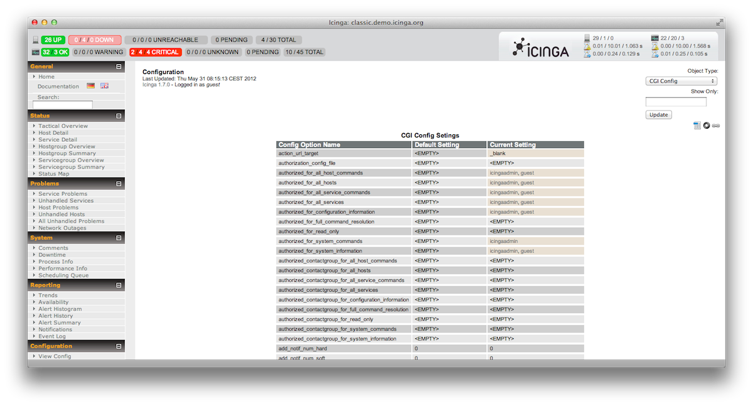Collapse the Problems sidebar section
This screenshot has width=753, height=406.
pyautogui.click(x=119, y=184)
